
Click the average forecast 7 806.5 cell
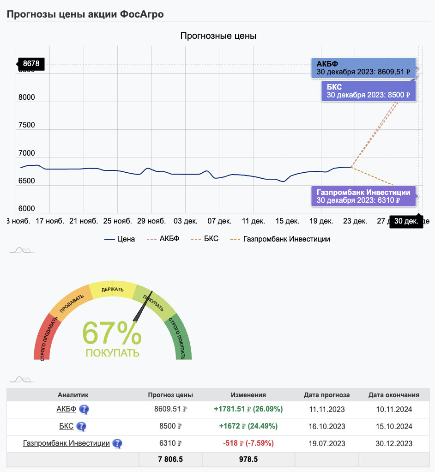170,460
